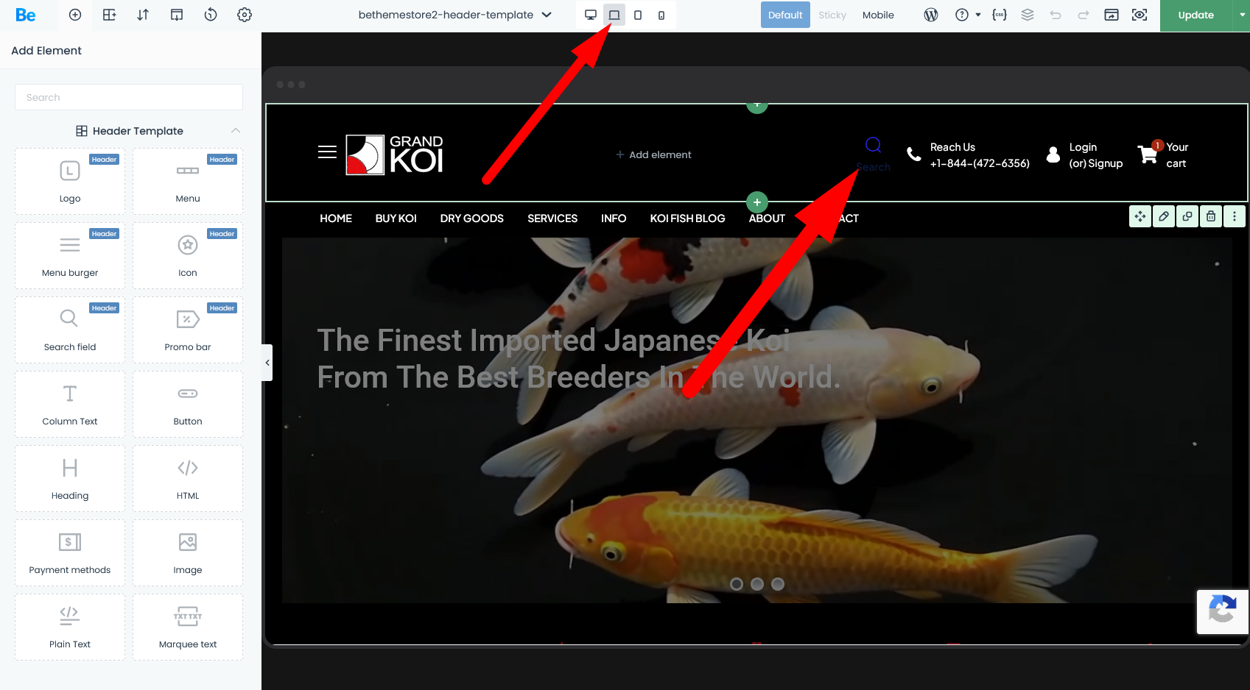Click the section delete trash icon
The height and width of the screenshot is (690, 1250).
(x=1211, y=216)
